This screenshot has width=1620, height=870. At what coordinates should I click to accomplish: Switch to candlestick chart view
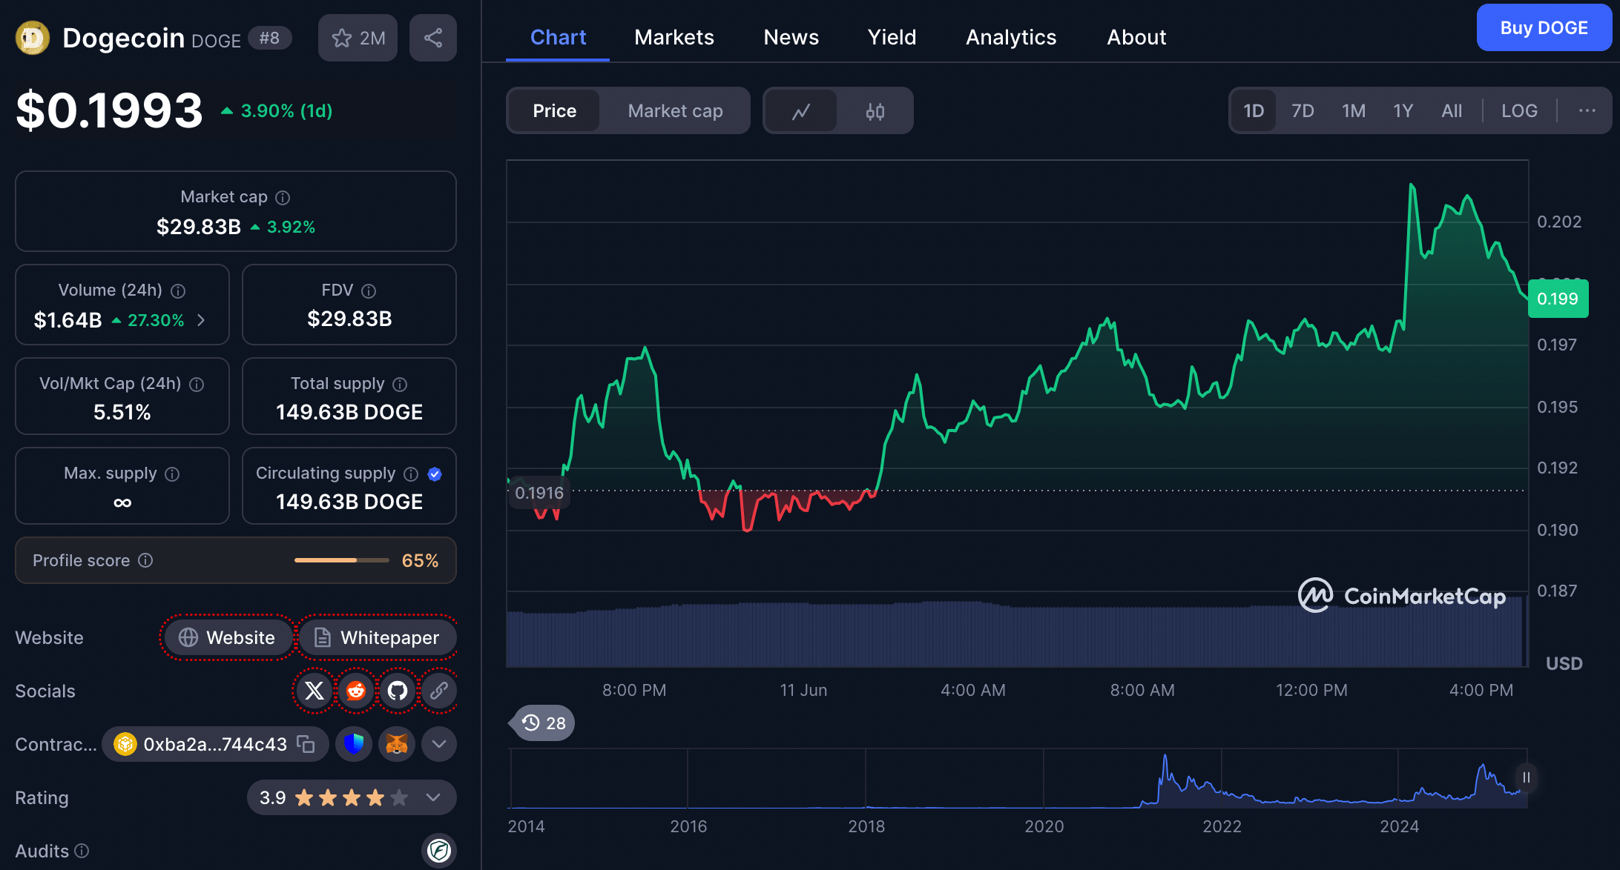[x=875, y=111]
